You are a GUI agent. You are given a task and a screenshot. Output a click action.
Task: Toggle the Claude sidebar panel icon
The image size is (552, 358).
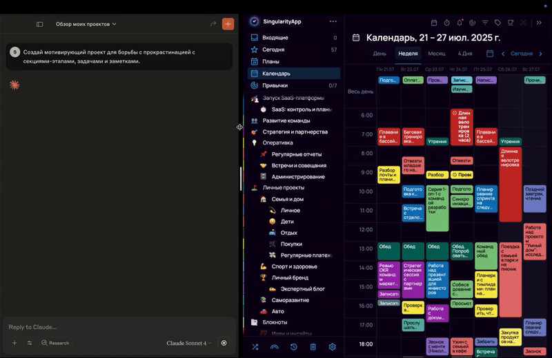(x=39, y=24)
